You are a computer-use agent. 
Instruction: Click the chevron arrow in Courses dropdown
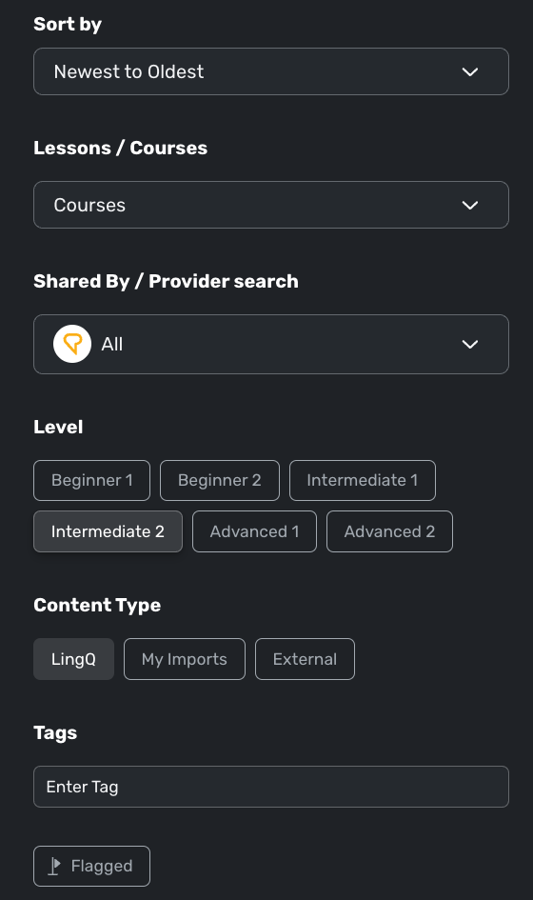(x=470, y=205)
